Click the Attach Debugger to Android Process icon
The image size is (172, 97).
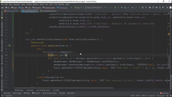125,8
